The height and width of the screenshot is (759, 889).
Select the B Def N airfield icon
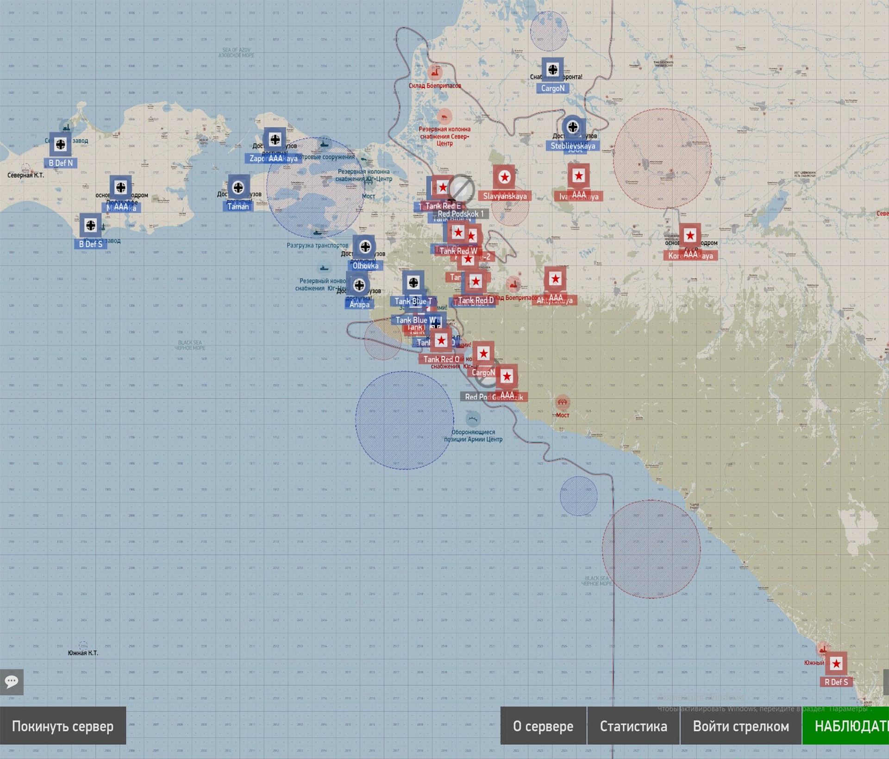click(61, 144)
